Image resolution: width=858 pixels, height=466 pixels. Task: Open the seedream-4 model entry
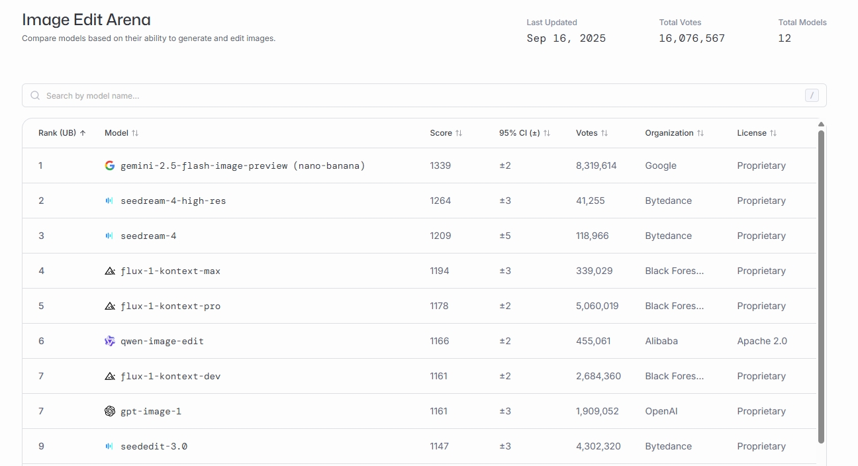tap(148, 236)
